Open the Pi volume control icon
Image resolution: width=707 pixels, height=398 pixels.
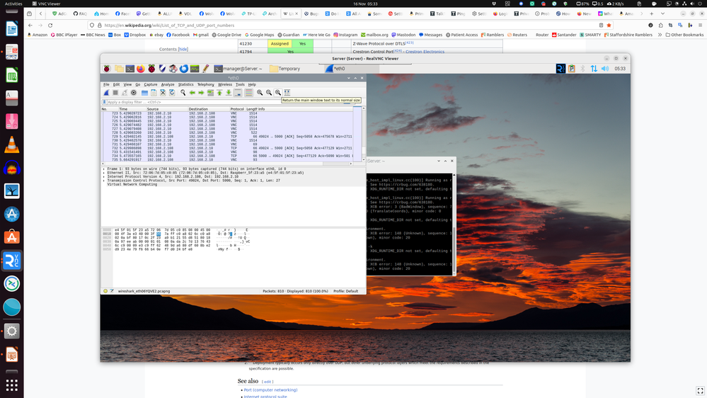pos(605,69)
